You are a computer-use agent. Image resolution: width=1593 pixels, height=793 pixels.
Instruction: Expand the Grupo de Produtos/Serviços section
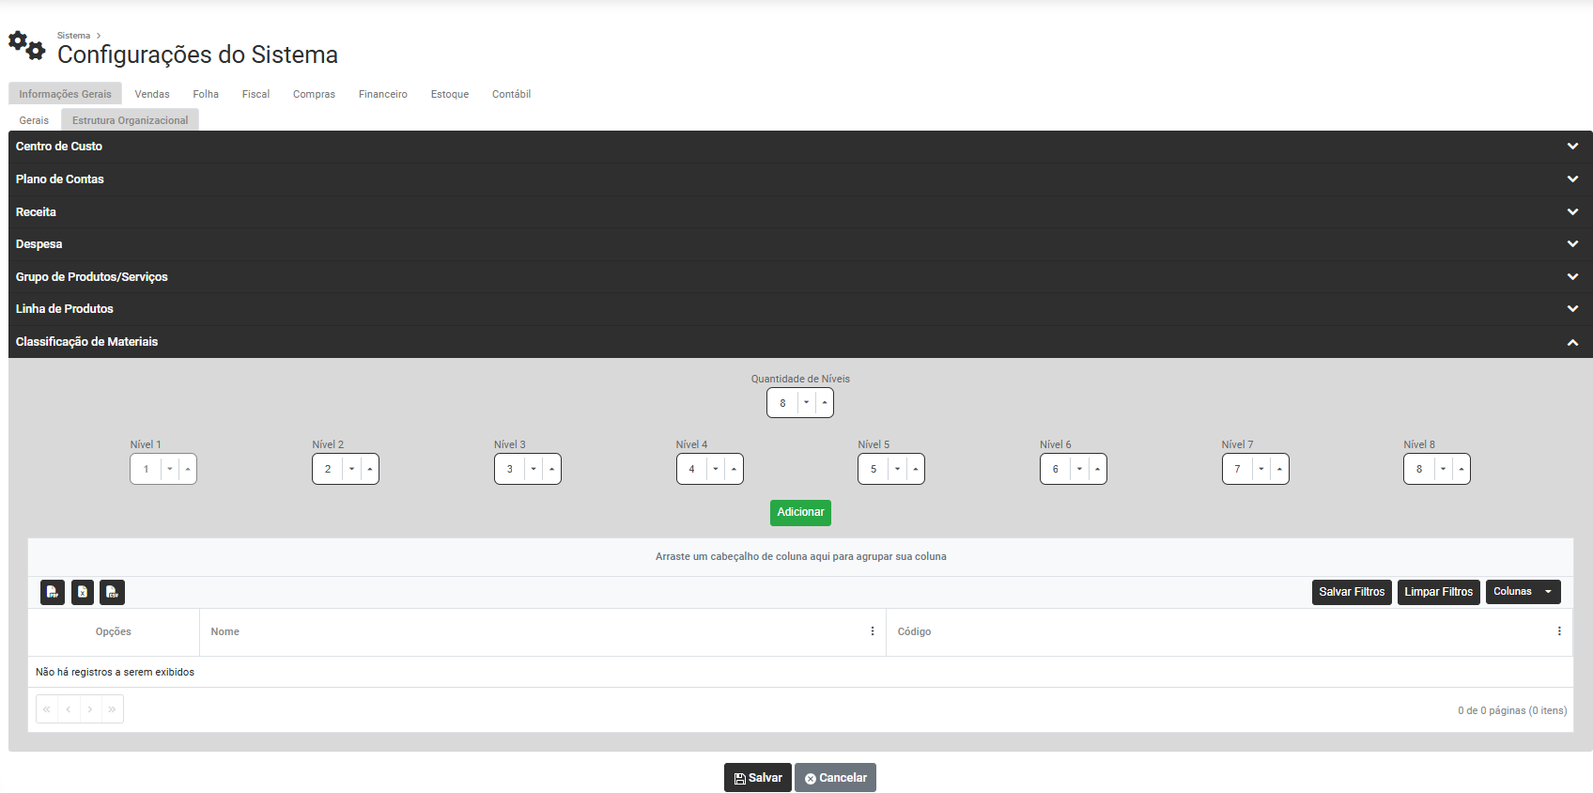coord(800,276)
